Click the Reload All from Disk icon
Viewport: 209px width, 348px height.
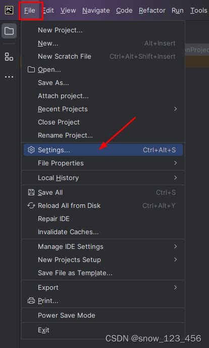[31, 205]
